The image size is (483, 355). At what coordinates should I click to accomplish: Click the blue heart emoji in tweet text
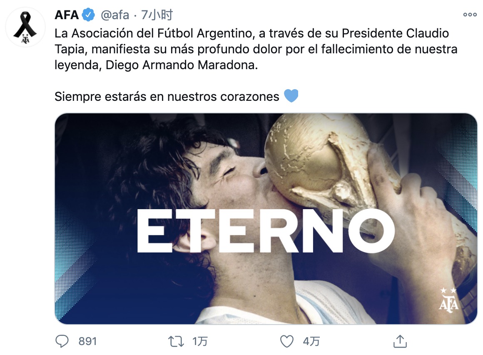point(291,96)
